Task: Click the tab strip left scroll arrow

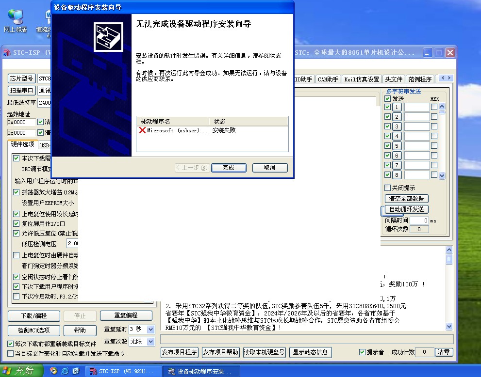Action: click(443, 78)
